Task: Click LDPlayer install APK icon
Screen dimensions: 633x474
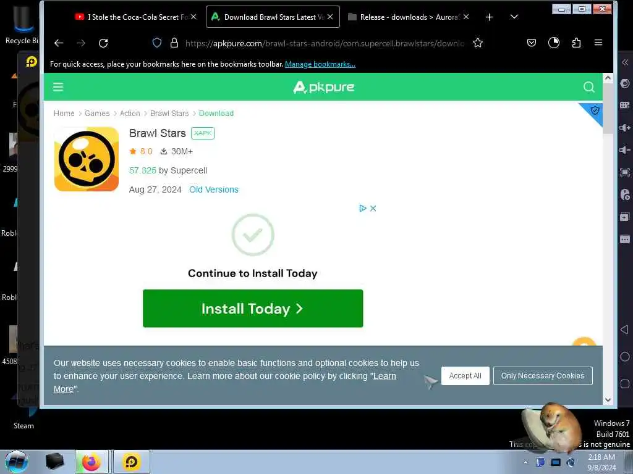Action: click(x=625, y=217)
